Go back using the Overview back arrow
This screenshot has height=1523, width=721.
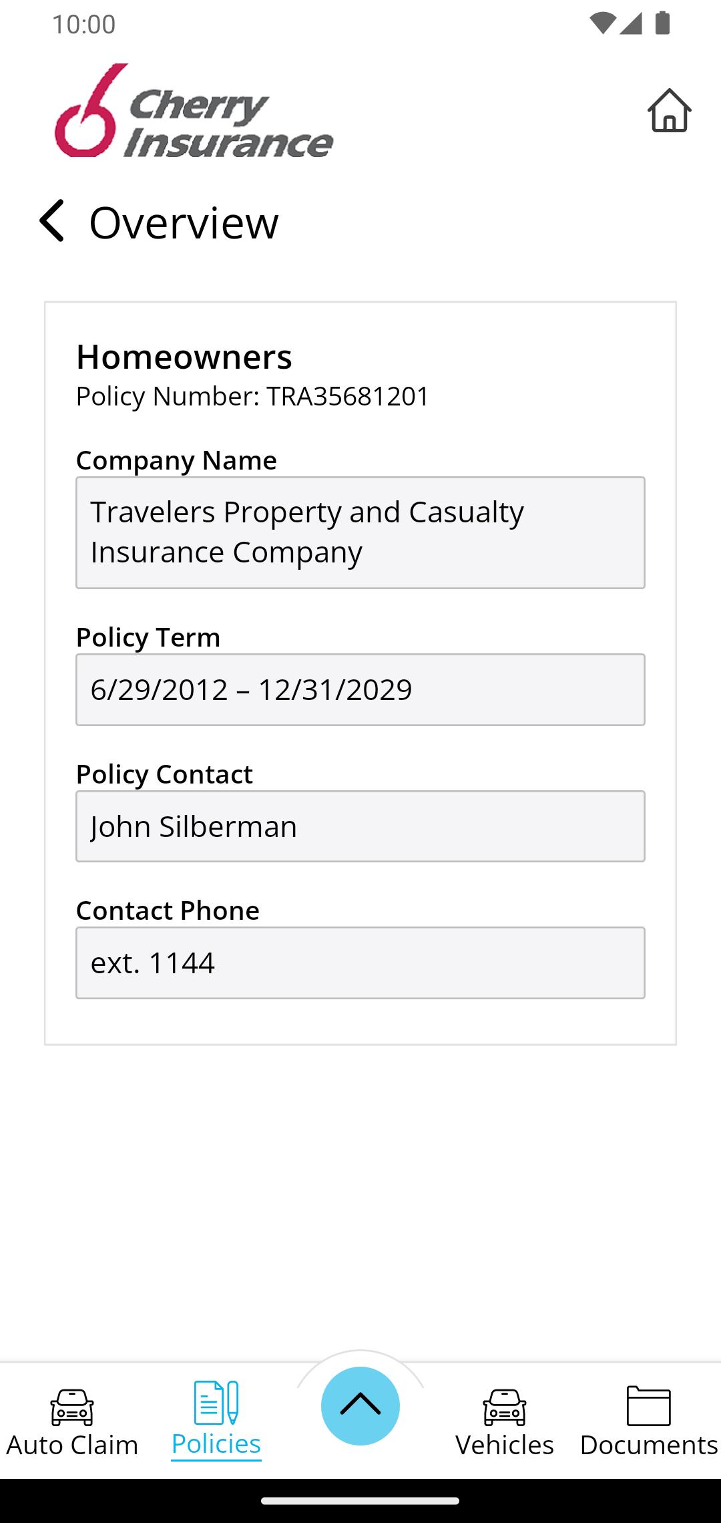click(x=51, y=220)
